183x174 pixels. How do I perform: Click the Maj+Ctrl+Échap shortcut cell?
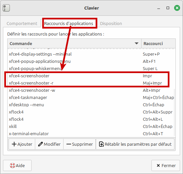[158, 97]
